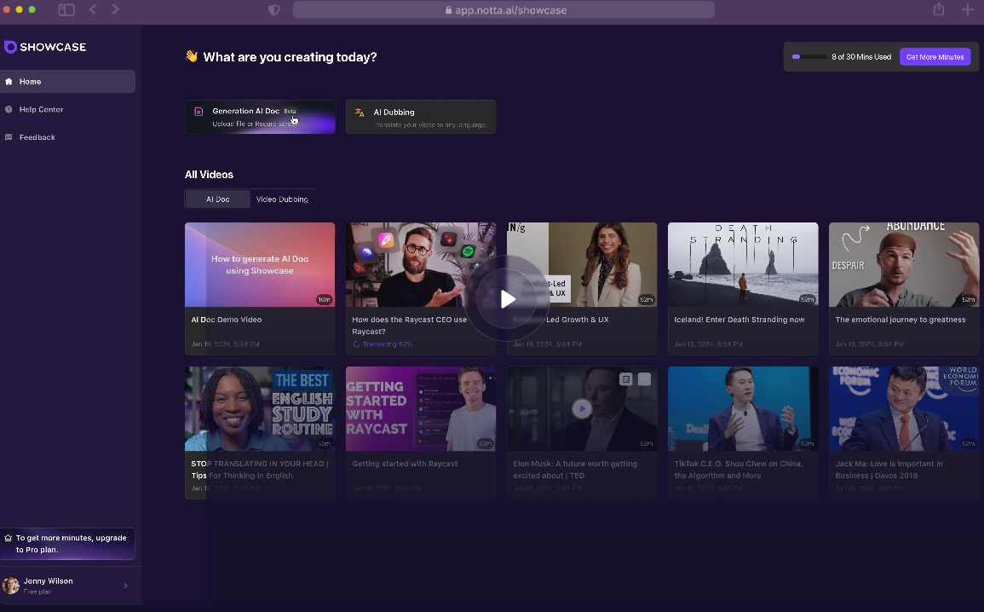The width and height of the screenshot is (984, 612).
Task: Open the Jack Ma Davos 2018 thumbnail
Action: 904,408
